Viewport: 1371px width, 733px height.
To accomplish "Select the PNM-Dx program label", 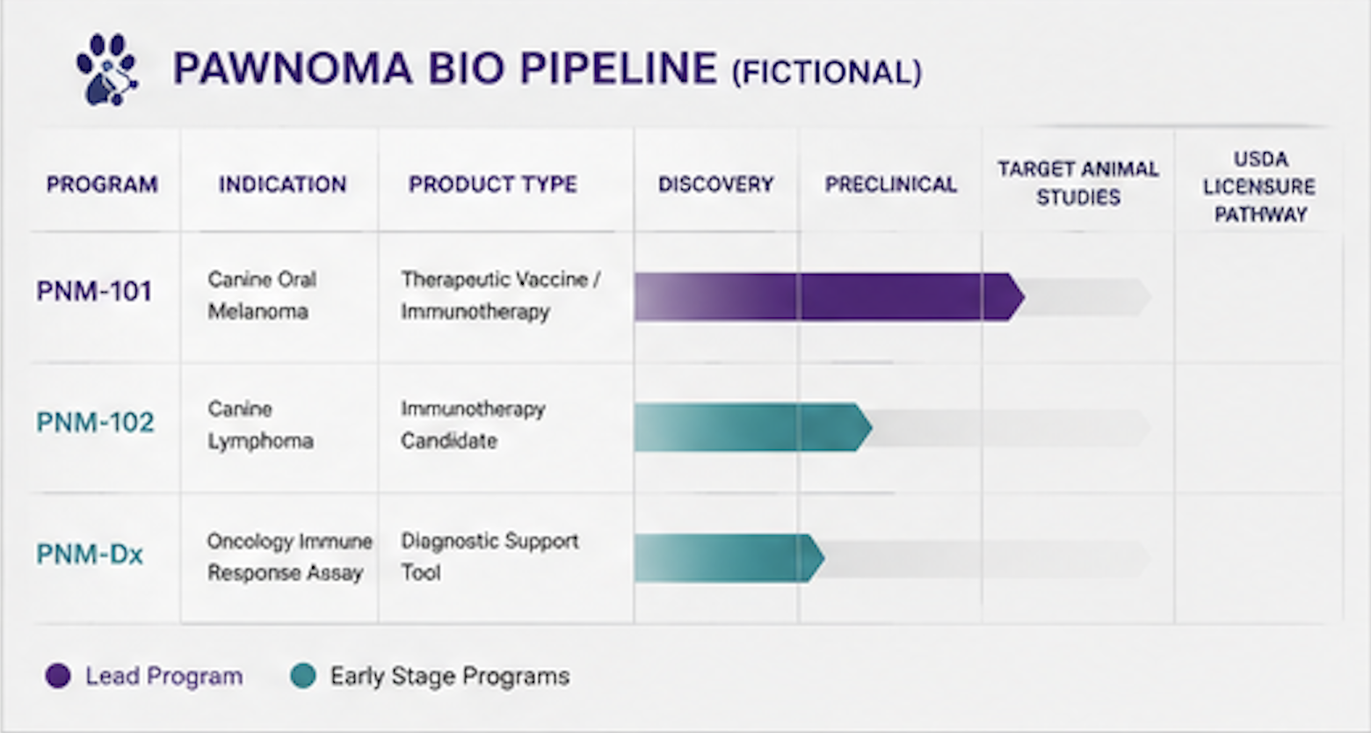I will [90, 555].
